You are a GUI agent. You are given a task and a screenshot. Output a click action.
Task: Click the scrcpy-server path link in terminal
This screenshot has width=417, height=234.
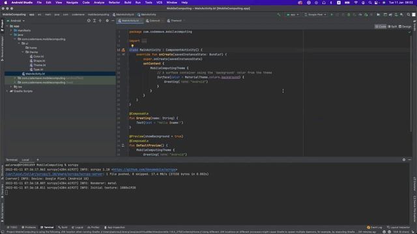(55, 174)
